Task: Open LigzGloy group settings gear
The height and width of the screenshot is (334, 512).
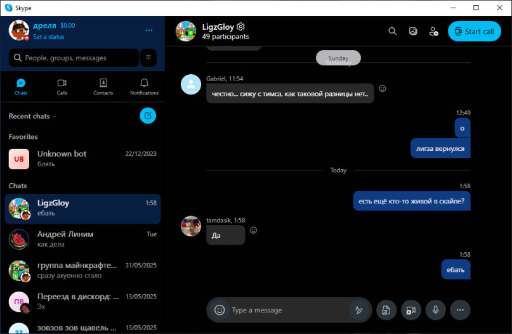Action: coord(240,27)
